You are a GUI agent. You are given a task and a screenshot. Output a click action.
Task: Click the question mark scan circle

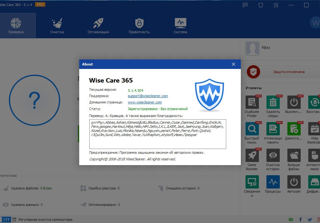click(35, 100)
